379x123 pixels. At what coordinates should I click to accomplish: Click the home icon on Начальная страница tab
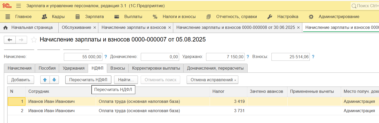tap(5, 27)
